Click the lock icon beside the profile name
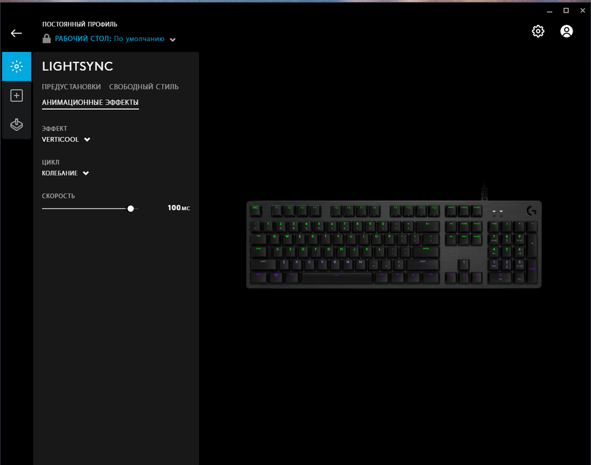591x465 pixels. tap(46, 39)
